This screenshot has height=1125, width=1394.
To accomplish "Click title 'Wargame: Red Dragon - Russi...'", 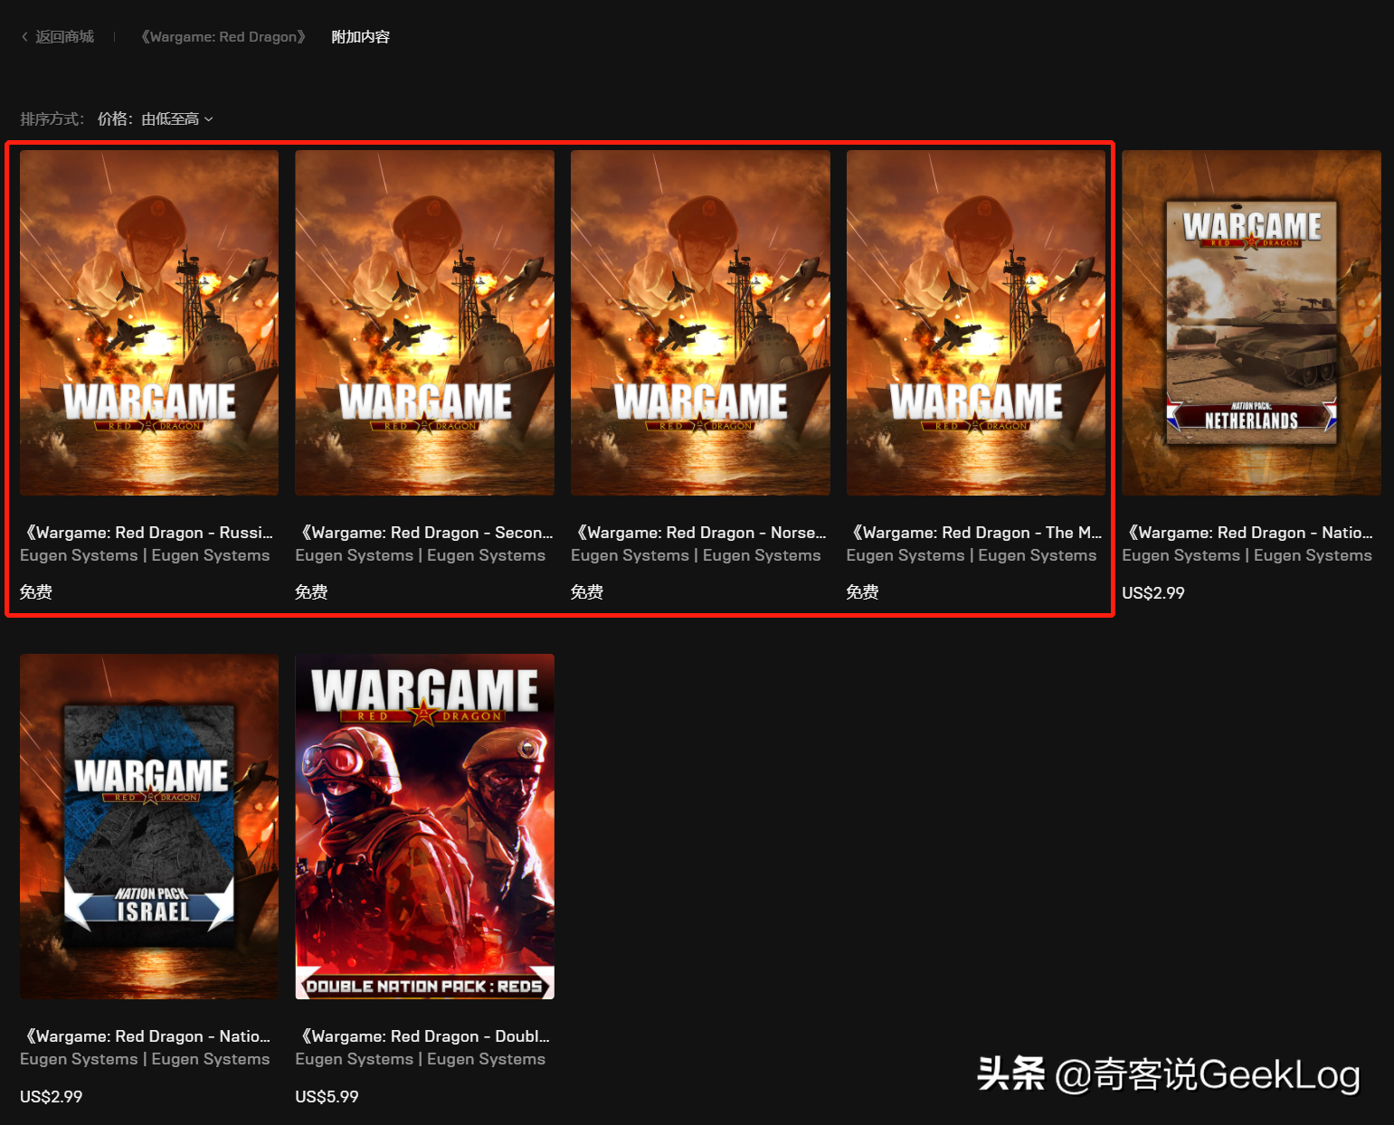I will (147, 533).
